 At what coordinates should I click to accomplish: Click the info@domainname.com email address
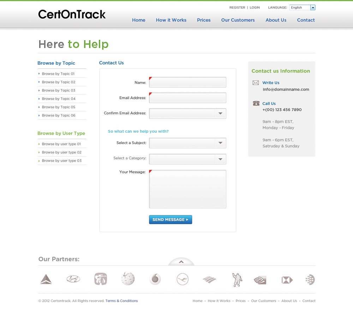[x=286, y=89]
